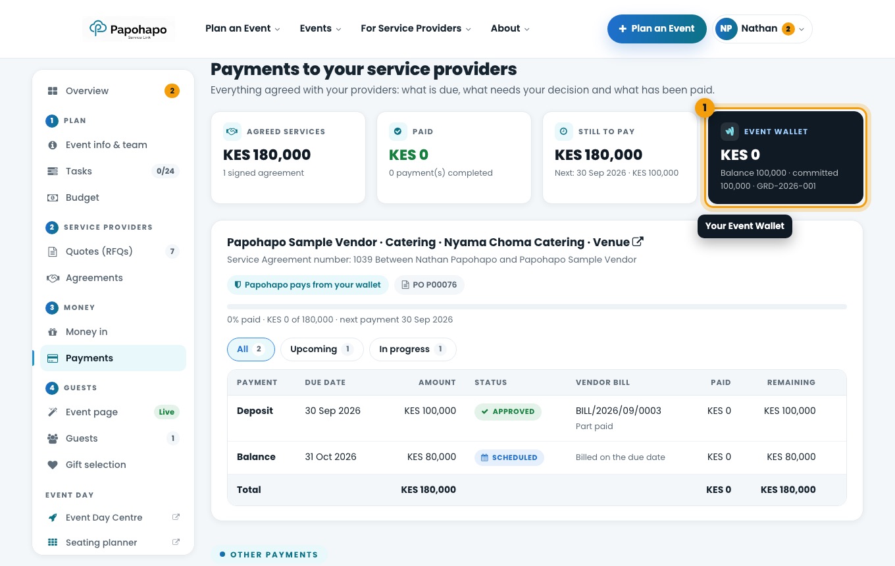Viewport: 895px width, 566px height.
Task: Select the All payments filter
Action: click(251, 349)
